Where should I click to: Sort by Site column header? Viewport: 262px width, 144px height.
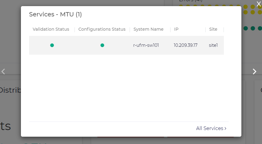pos(213,29)
